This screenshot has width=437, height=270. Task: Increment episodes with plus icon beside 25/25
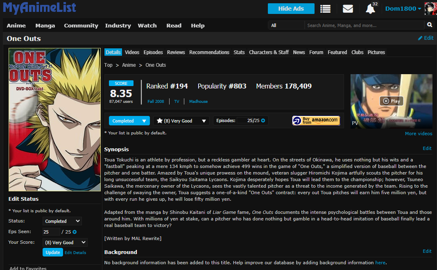(263, 121)
